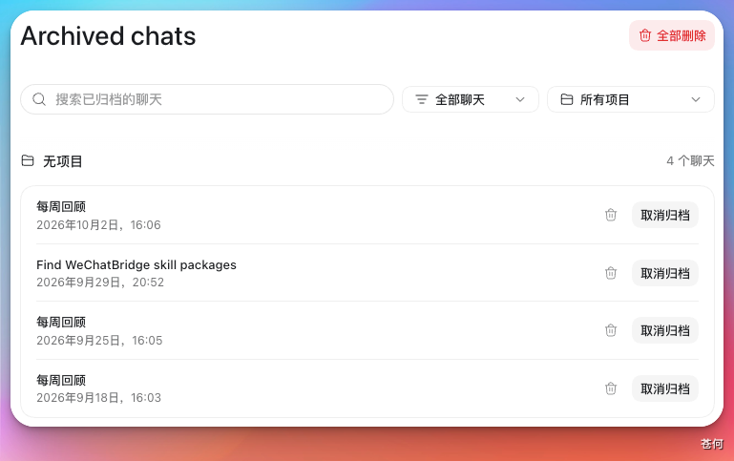The image size is (734, 461).
Task: Click the Archived chats page title
Action: (x=108, y=36)
